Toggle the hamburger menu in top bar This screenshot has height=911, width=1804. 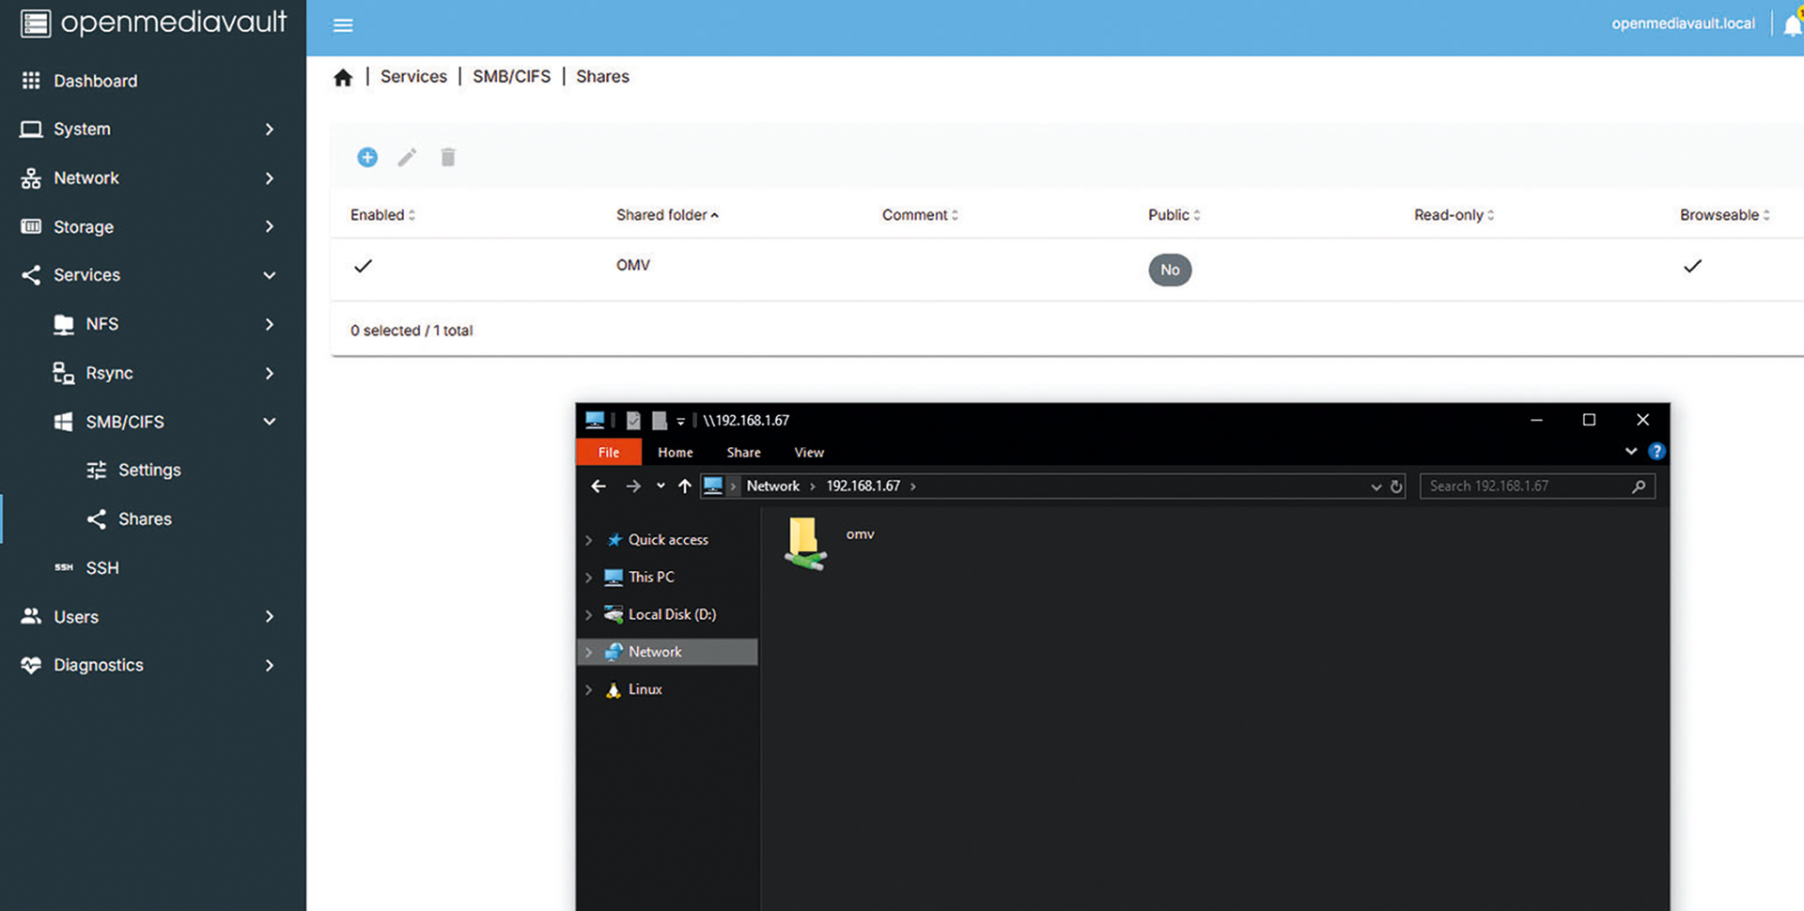tap(343, 25)
